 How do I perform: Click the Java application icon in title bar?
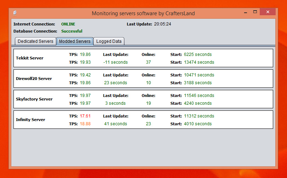click(15, 13)
